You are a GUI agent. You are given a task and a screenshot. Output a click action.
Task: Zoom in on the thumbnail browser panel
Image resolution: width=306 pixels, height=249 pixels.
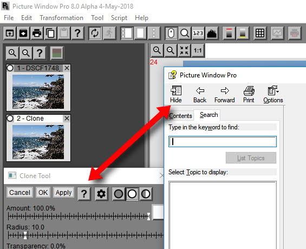pyautogui.click(x=12, y=53)
